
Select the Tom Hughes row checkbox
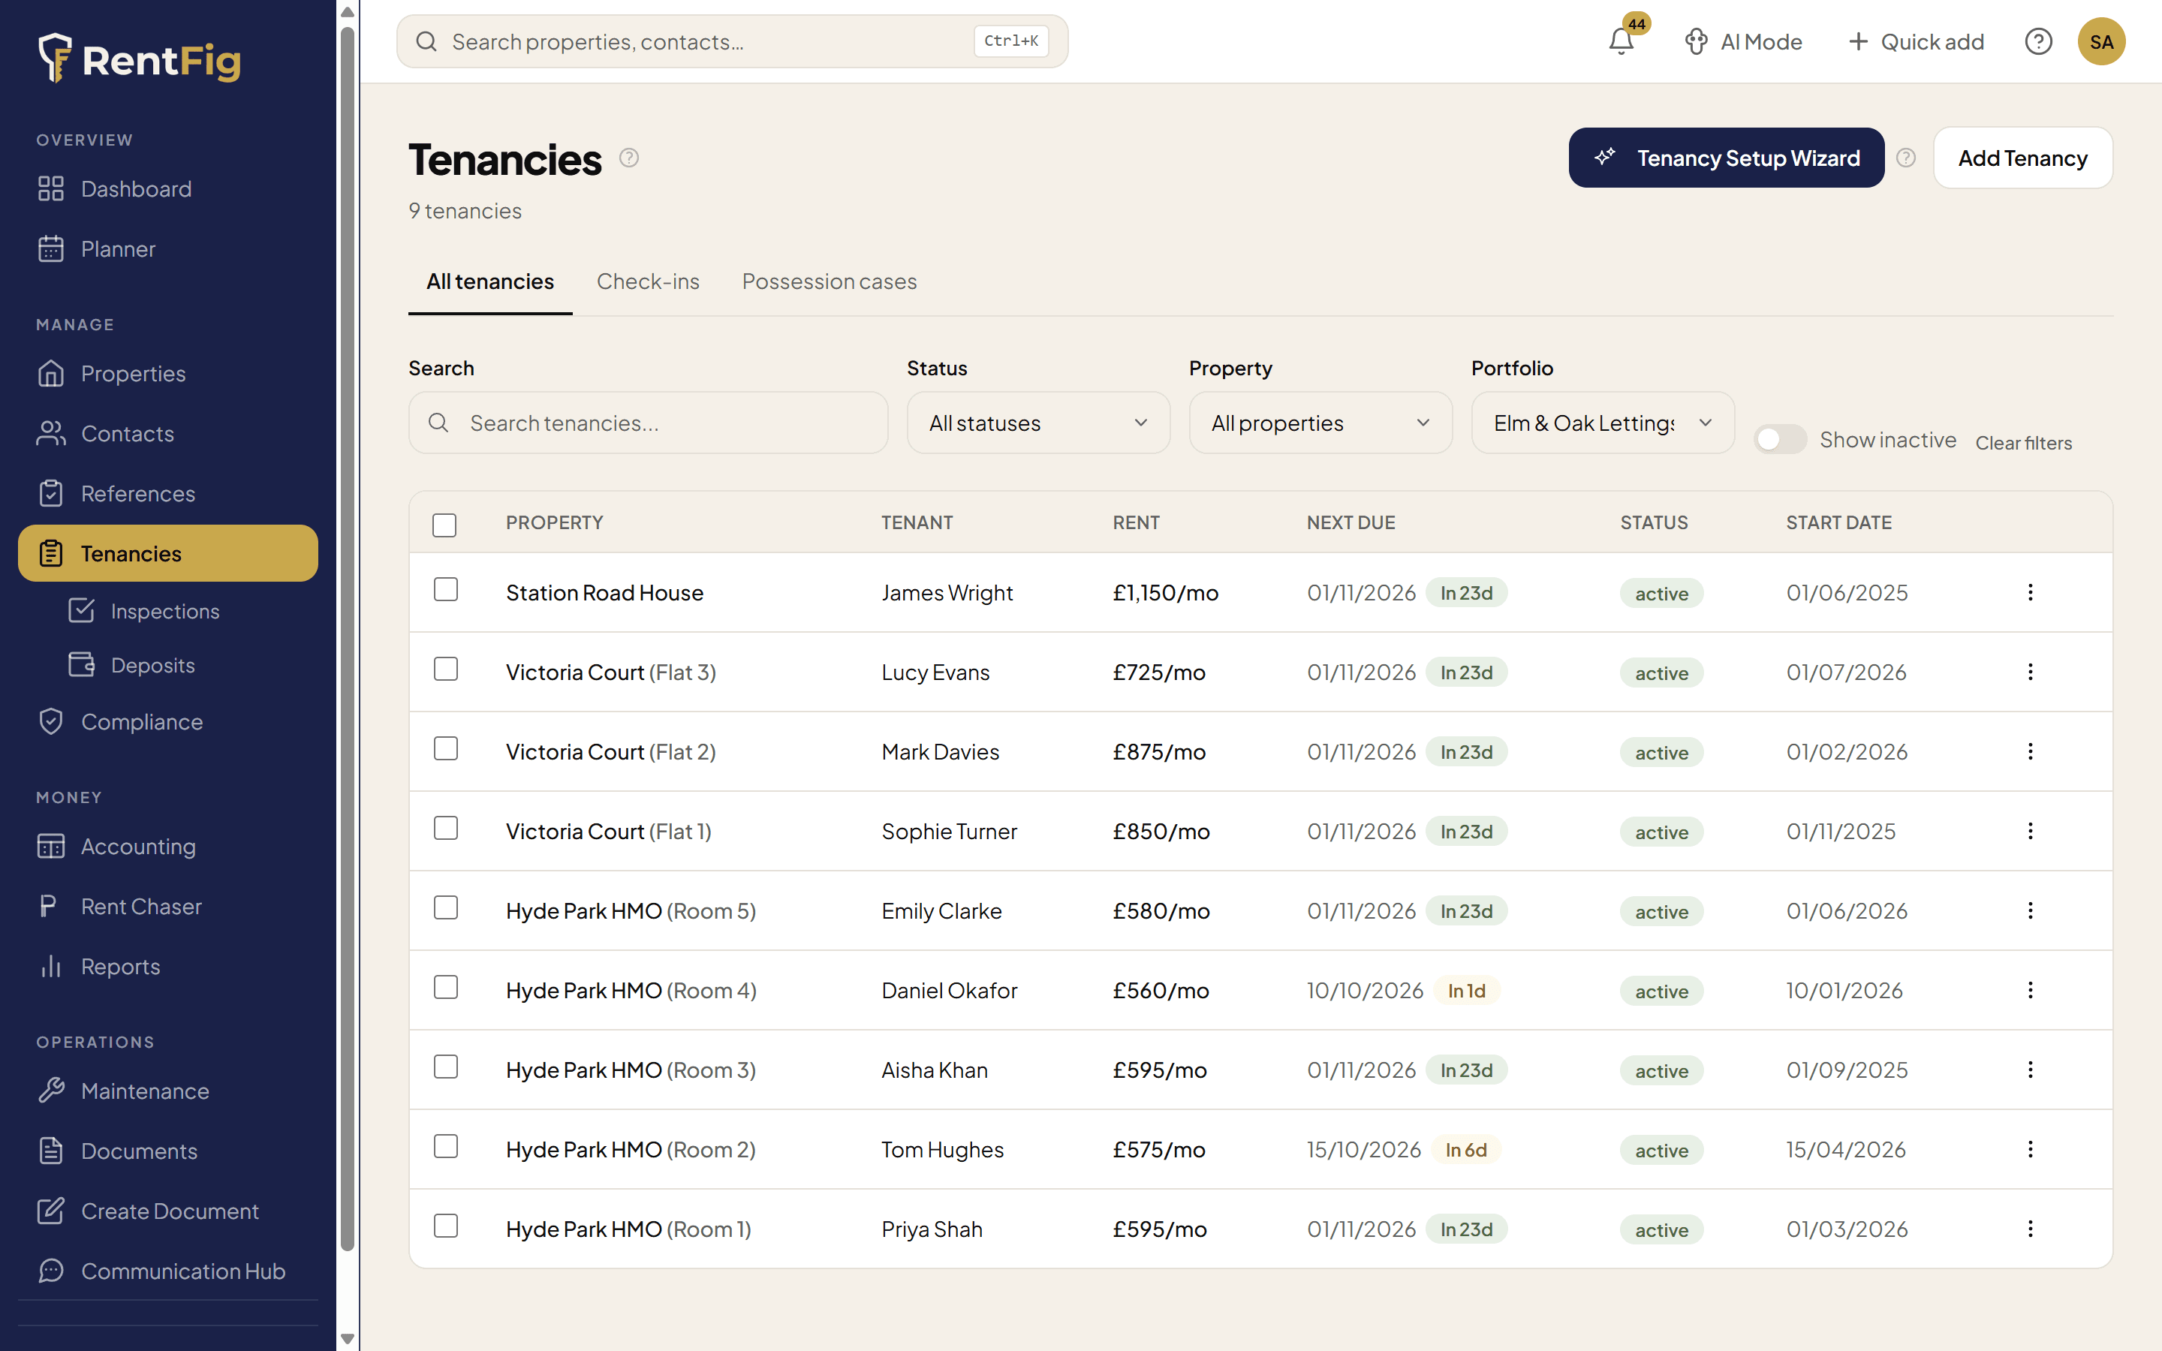pyautogui.click(x=446, y=1146)
